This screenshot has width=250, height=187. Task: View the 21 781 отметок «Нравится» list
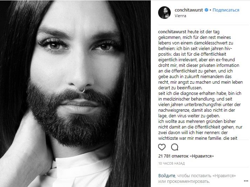click(186, 156)
